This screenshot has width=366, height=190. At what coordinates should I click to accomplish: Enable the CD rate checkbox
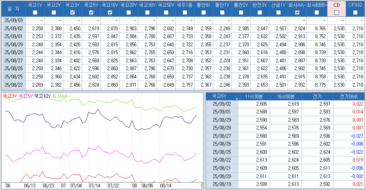pos(336,13)
